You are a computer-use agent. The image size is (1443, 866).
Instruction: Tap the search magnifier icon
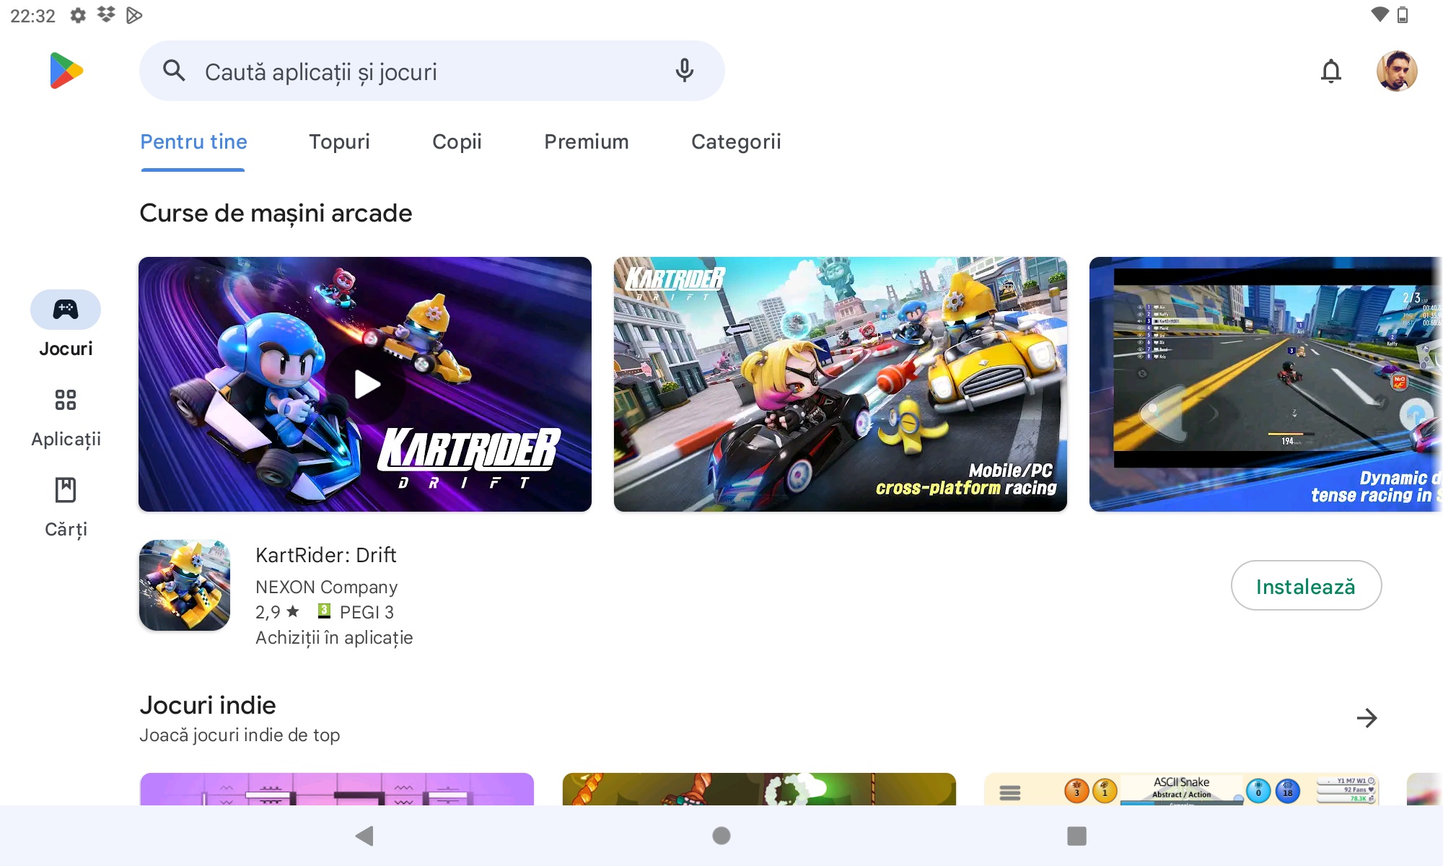pos(174,71)
